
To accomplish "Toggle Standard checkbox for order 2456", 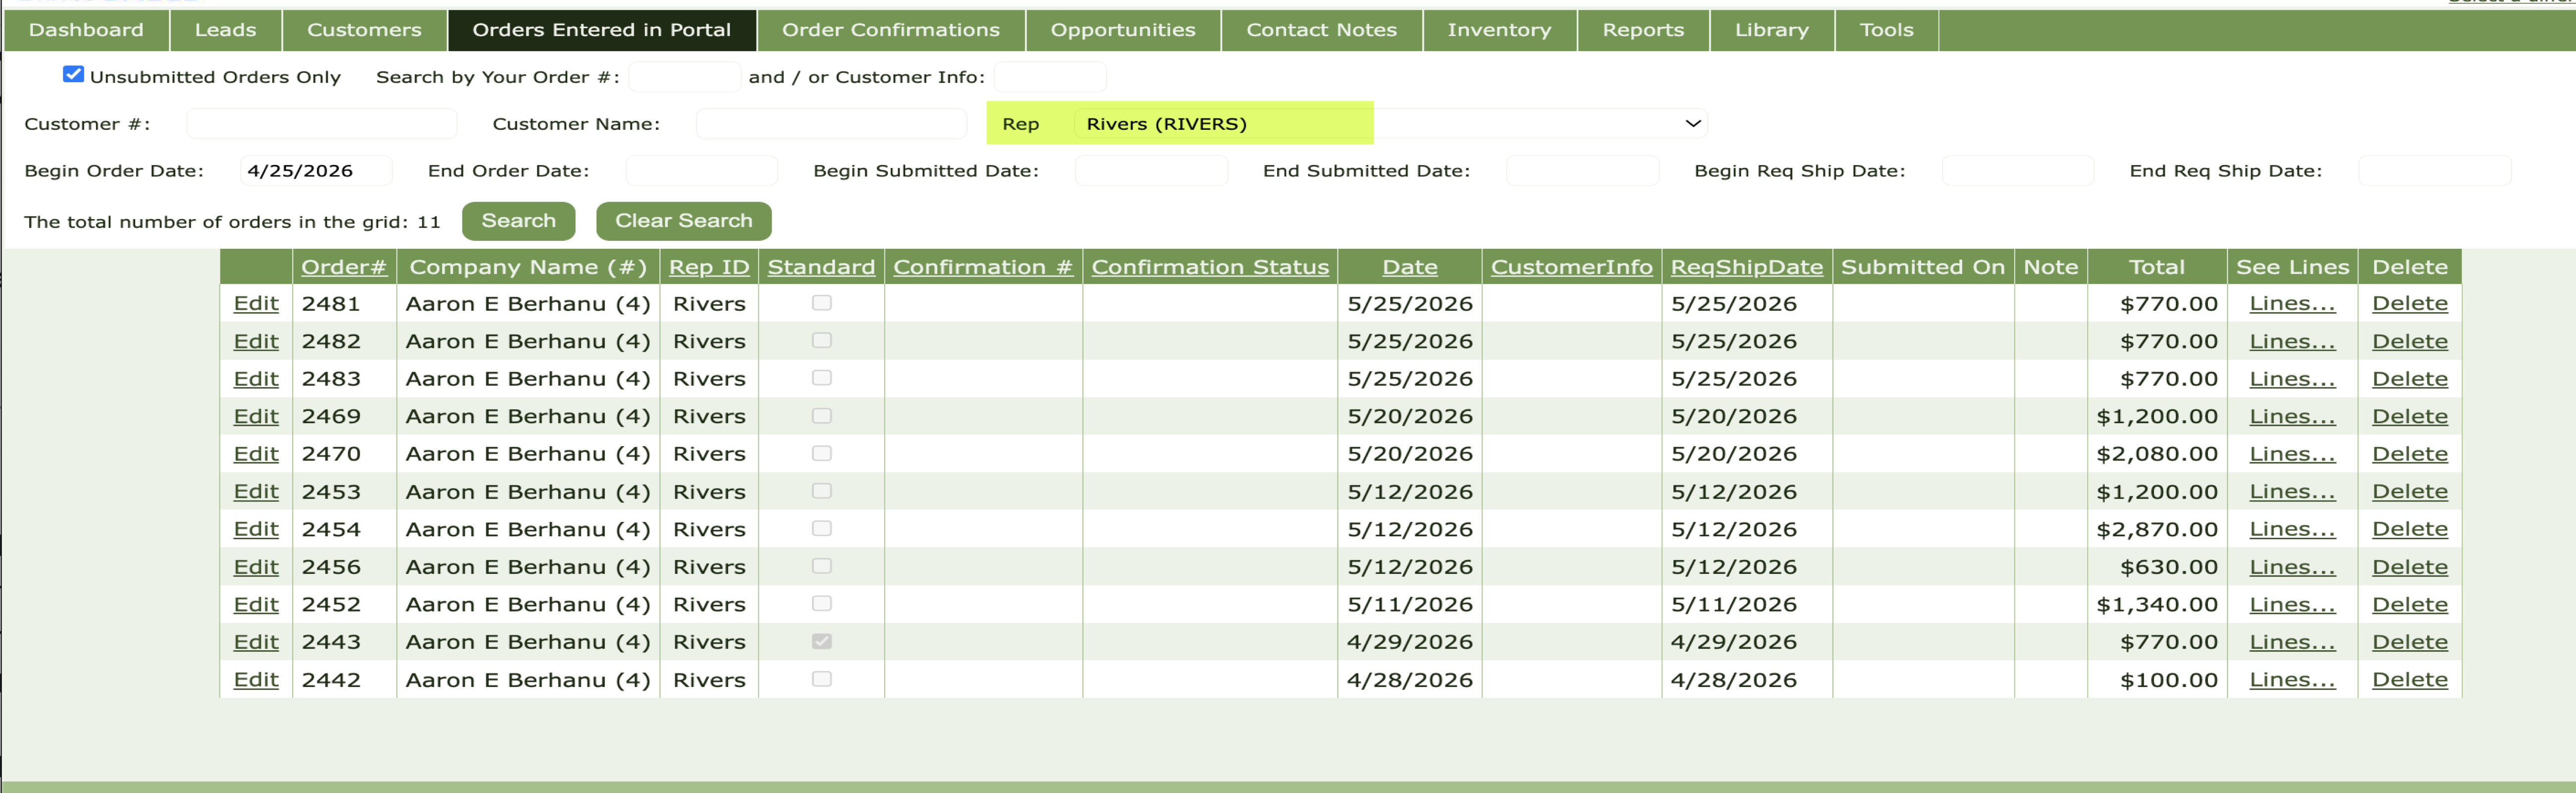I will pos(822,567).
